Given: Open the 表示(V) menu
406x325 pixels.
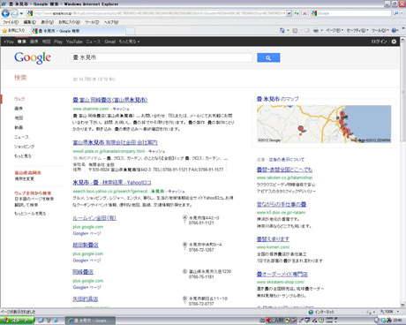Looking at the screenshot, I should pyautogui.click(x=47, y=22).
